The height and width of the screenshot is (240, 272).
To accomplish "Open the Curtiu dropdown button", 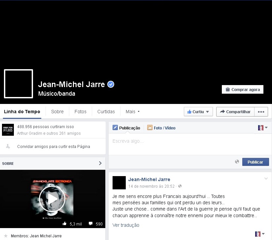I will [x=198, y=112].
